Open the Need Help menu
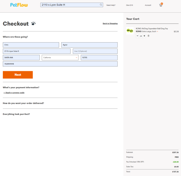The width and height of the screenshot is (181, 176). point(111,5)
